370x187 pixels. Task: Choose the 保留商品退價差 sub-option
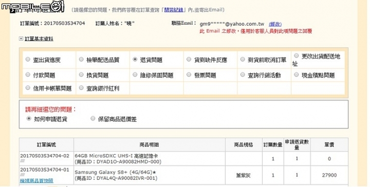[x=93, y=119]
